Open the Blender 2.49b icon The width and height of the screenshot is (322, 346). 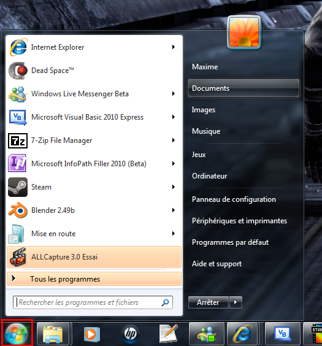18,210
